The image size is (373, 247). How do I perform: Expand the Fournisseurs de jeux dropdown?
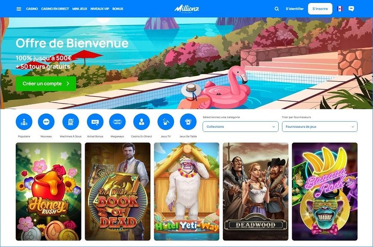[x=320, y=127]
